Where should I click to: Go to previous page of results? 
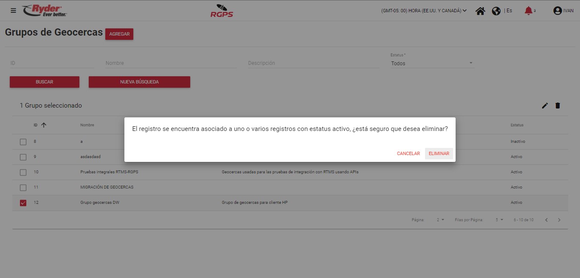[546, 220]
